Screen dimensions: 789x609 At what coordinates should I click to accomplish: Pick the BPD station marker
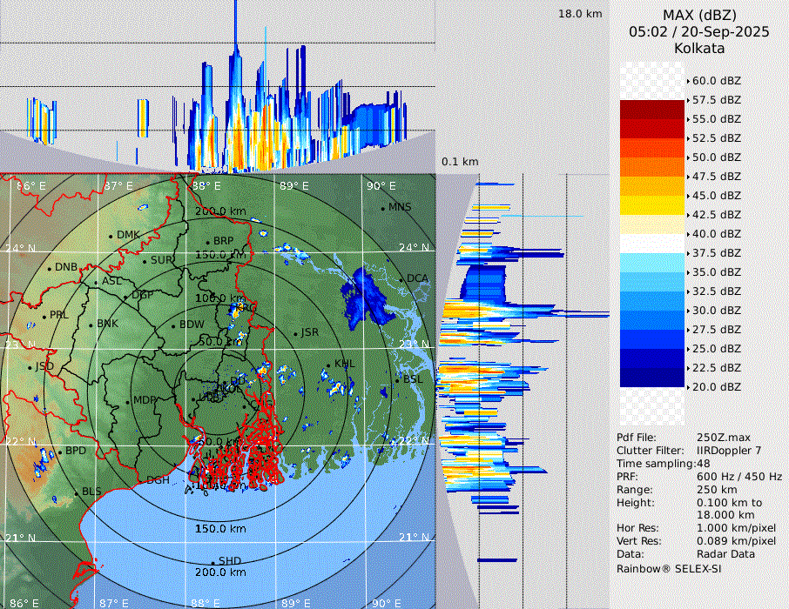pos(60,452)
